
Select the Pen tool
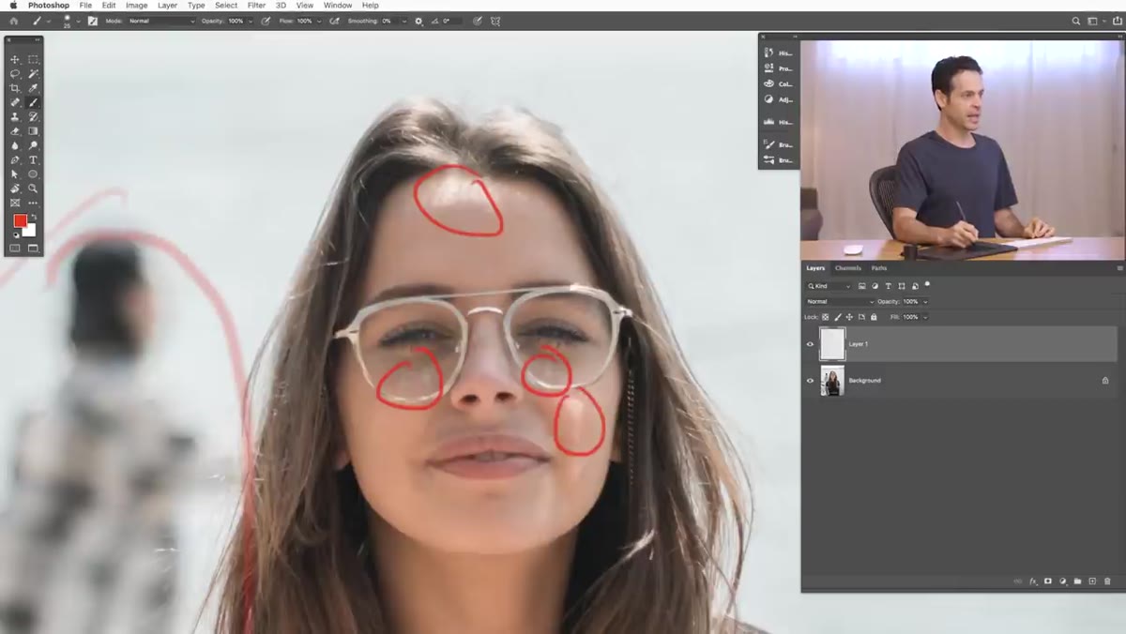(x=15, y=159)
